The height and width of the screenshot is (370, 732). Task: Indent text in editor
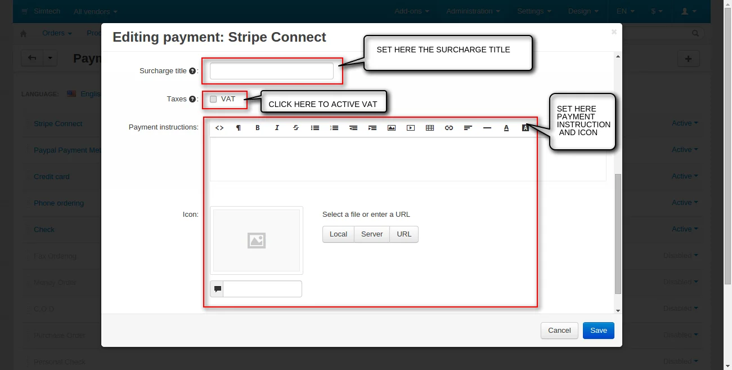point(372,128)
